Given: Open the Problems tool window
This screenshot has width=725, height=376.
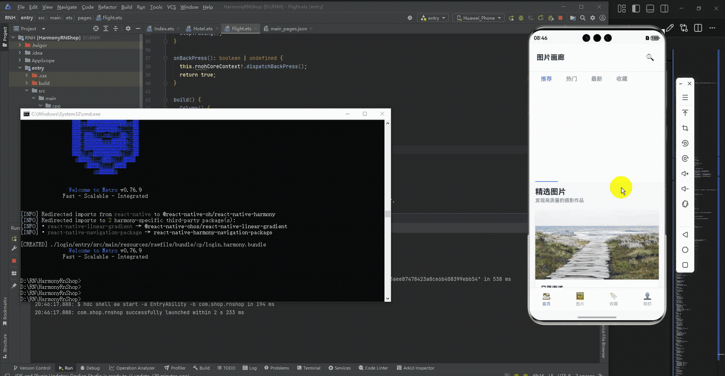Looking at the screenshot, I should tap(276, 368).
